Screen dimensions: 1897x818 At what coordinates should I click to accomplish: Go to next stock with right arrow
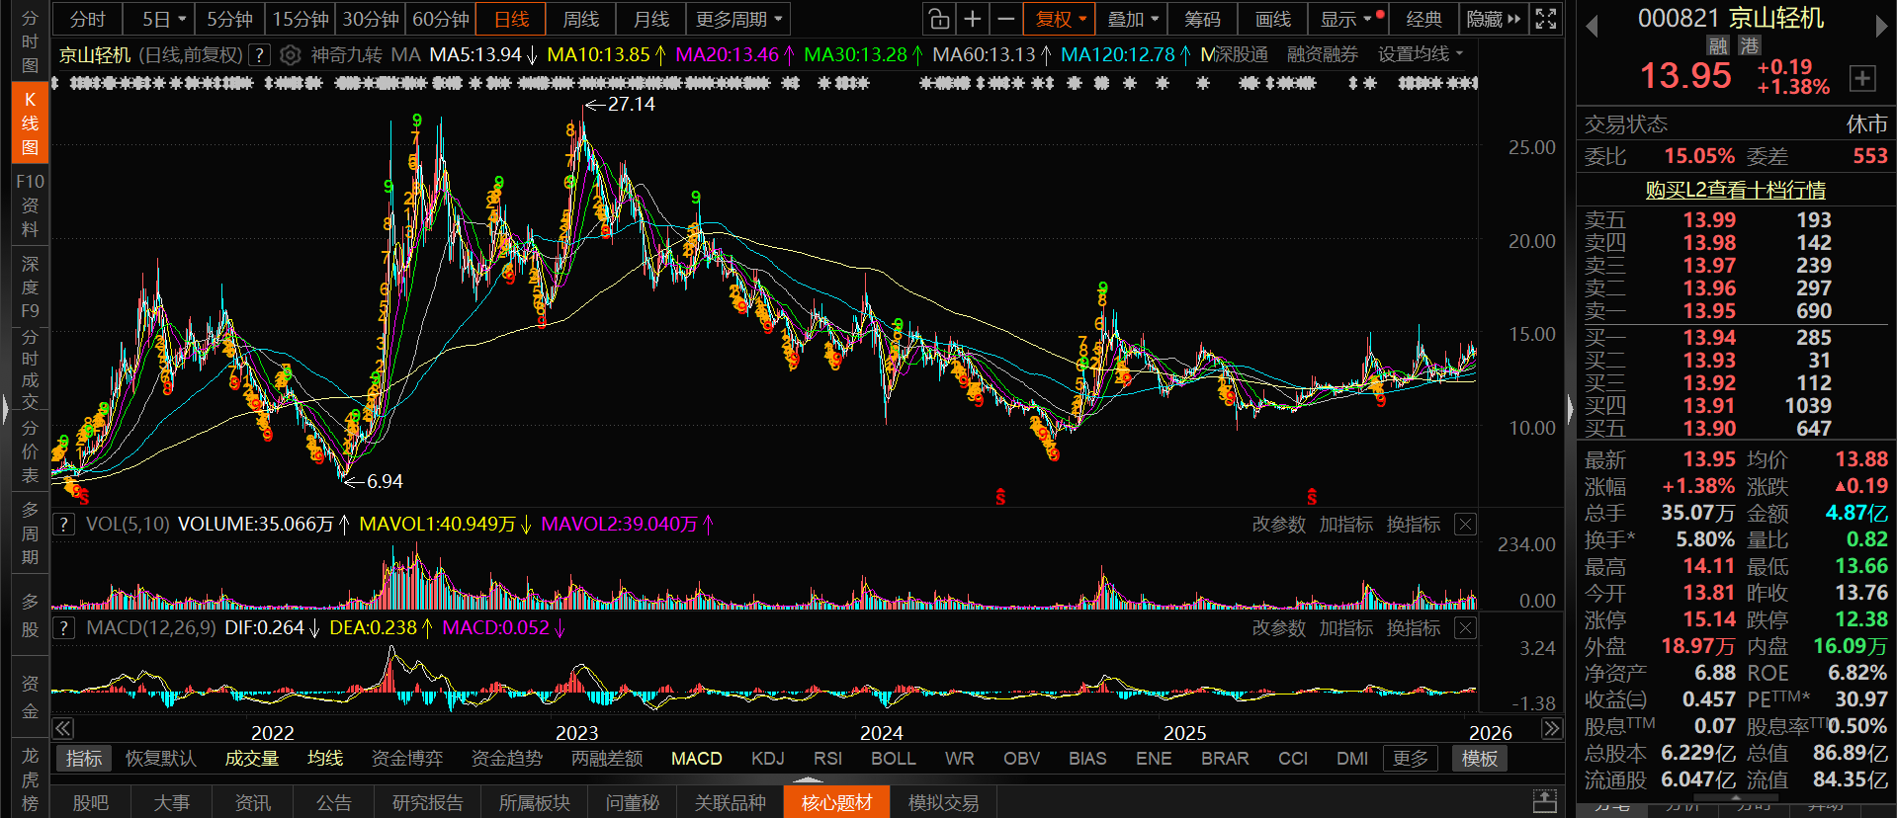tap(1881, 27)
